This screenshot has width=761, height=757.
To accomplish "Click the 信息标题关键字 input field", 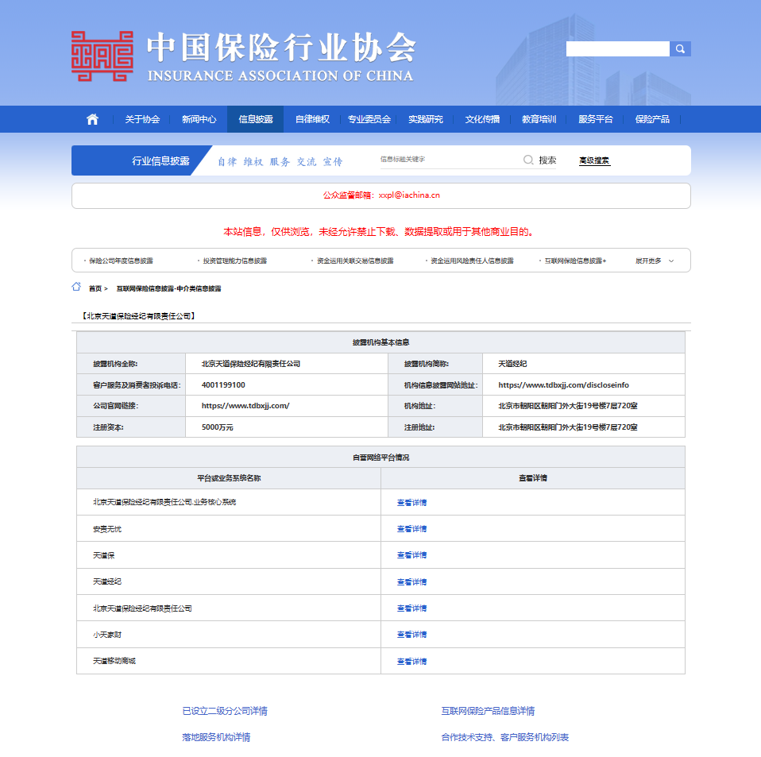I will coord(449,160).
